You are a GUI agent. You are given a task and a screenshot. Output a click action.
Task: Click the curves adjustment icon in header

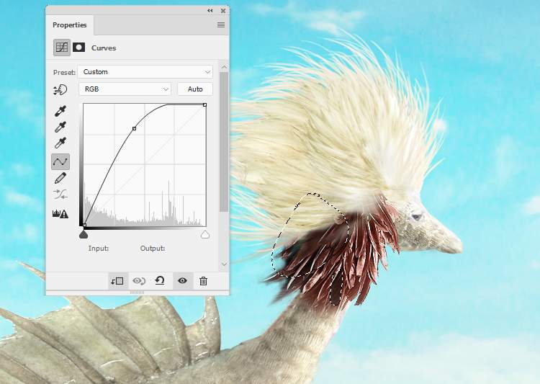pyautogui.click(x=61, y=48)
